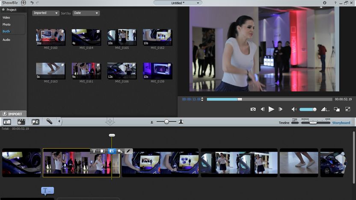The width and height of the screenshot is (356, 200).
Task: Select clip thumbnail MVI_0163
Action: pos(50,71)
